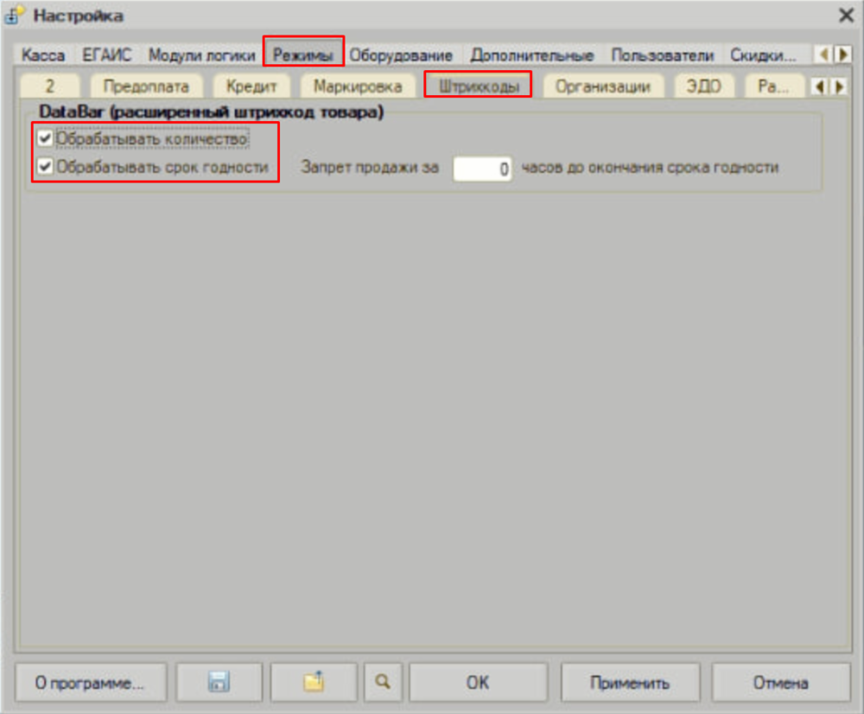
Task: Click the floppy disk save settings icon
Action: (x=219, y=682)
